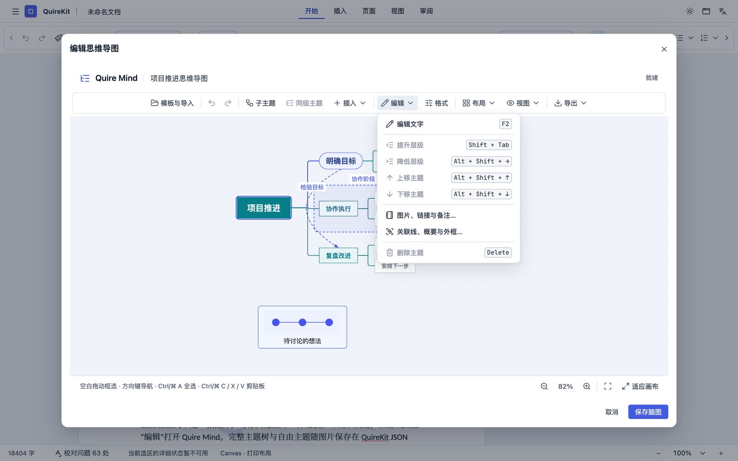Screen dimensions: 738x461
Task: Click the 82% zoom level value
Action: (x=565, y=387)
